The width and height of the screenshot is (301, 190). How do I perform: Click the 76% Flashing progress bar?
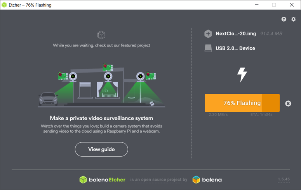242,103
